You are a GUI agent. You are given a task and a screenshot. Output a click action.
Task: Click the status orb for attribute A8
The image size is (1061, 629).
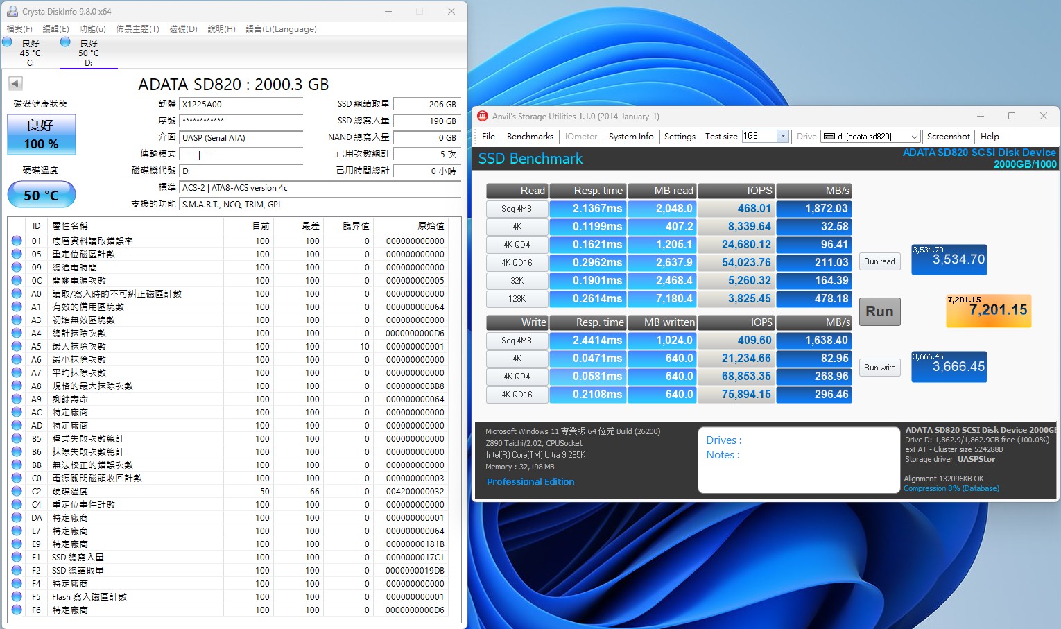tap(17, 386)
